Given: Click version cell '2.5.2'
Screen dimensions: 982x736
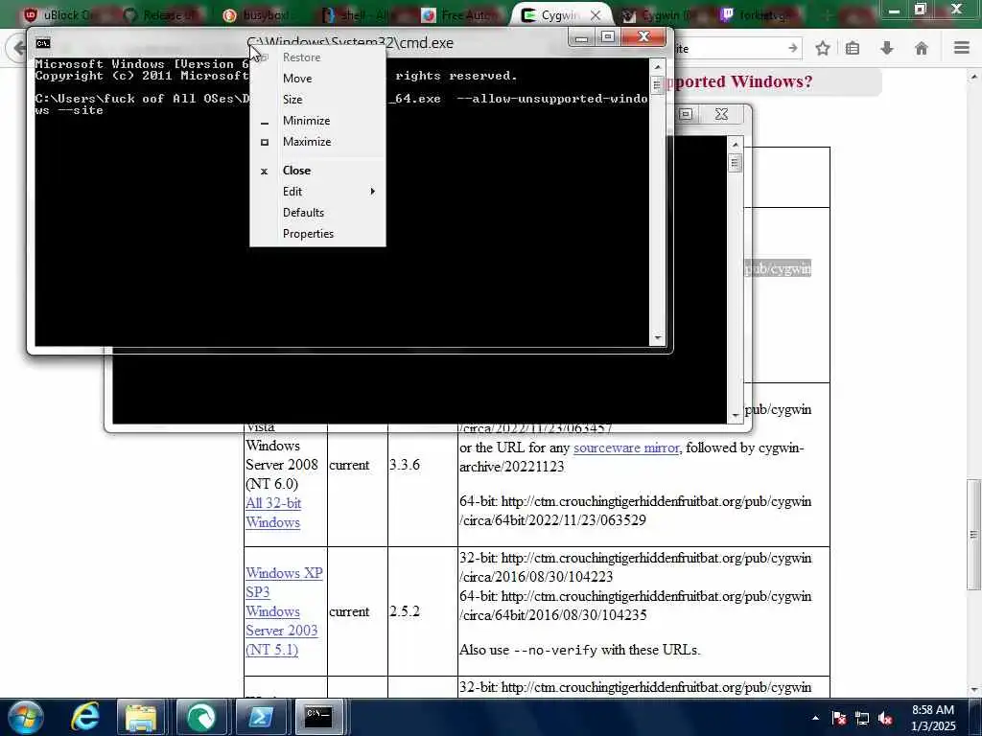Looking at the screenshot, I should pyautogui.click(x=405, y=611).
